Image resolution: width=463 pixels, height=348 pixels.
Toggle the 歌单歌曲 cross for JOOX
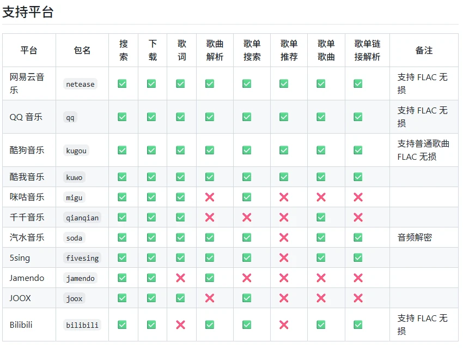click(326, 298)
